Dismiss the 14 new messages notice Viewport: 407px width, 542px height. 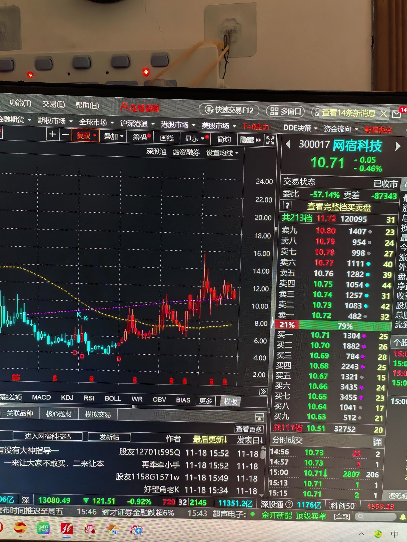(x=383, y=114)
